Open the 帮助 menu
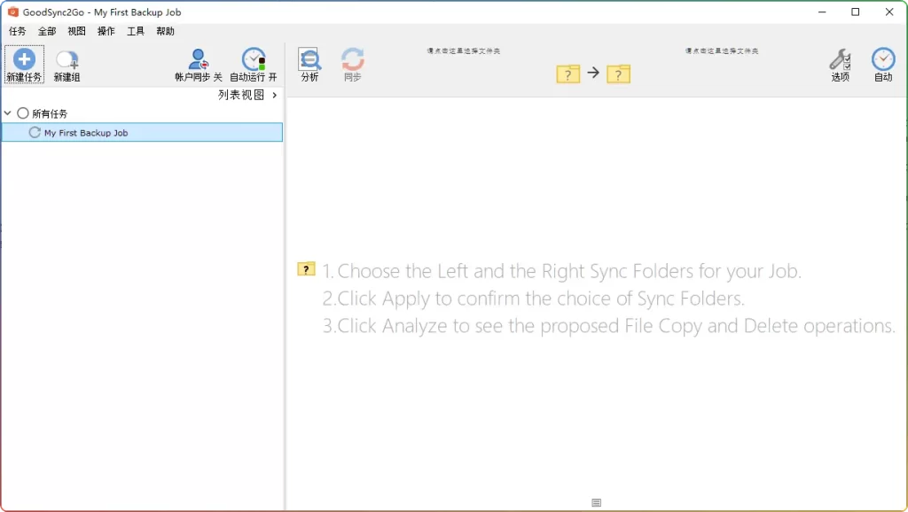The image size is (908, 512). click(165, 31)
